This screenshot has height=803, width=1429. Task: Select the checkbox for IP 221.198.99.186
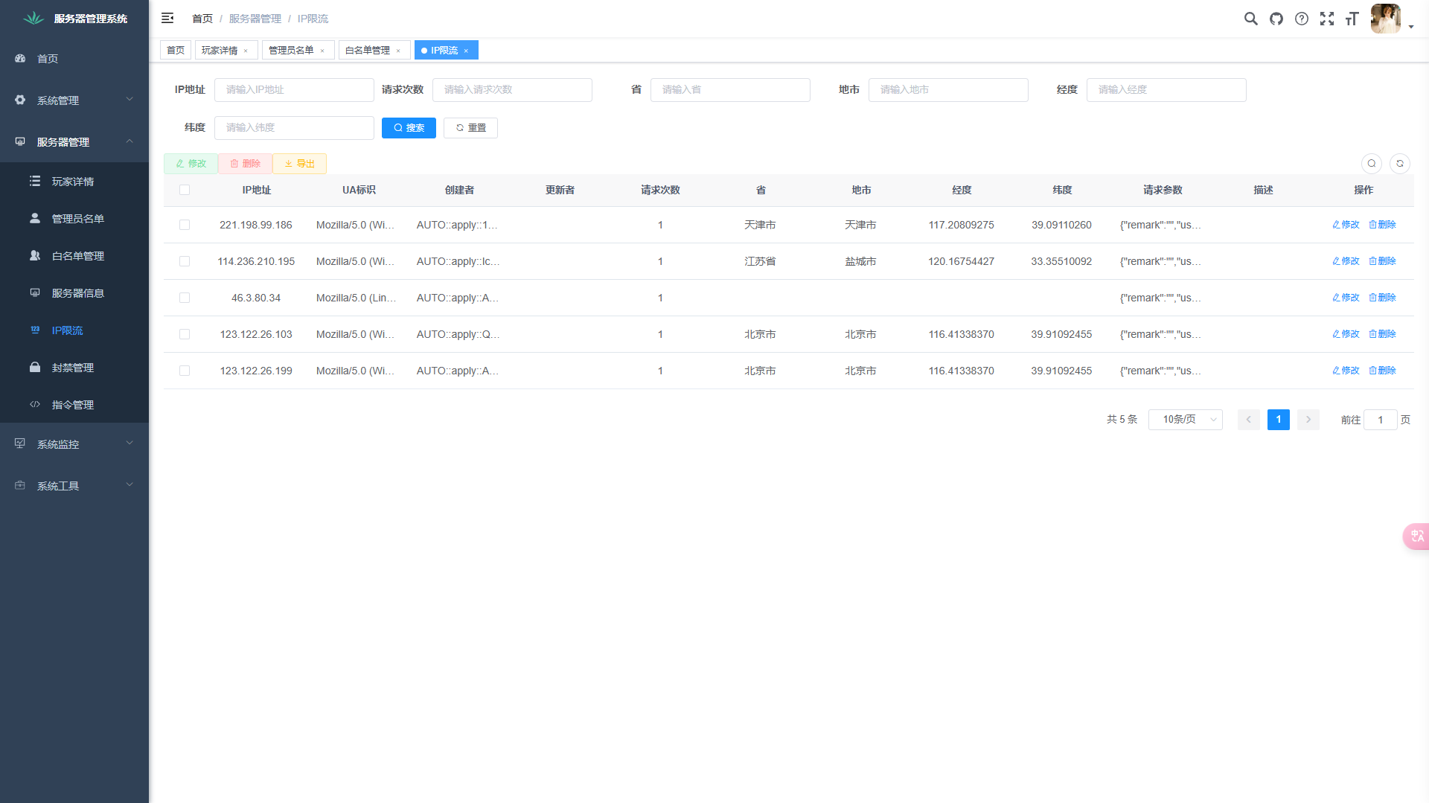point(185,225)
